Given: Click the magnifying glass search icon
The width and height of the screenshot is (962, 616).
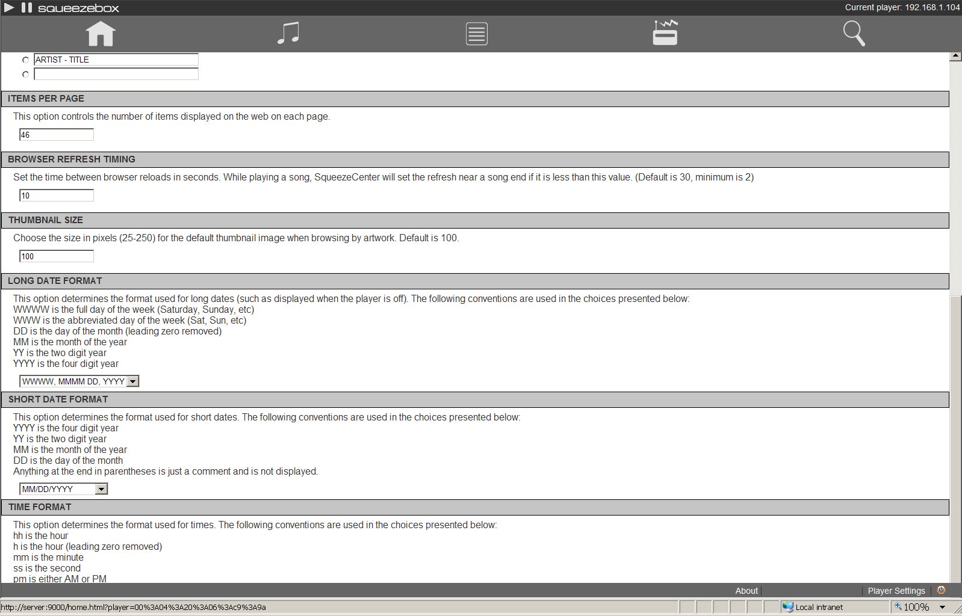Looking at the screenshot, I should point(854,34).
